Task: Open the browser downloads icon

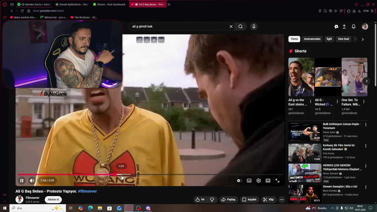Action: [359, 11]
